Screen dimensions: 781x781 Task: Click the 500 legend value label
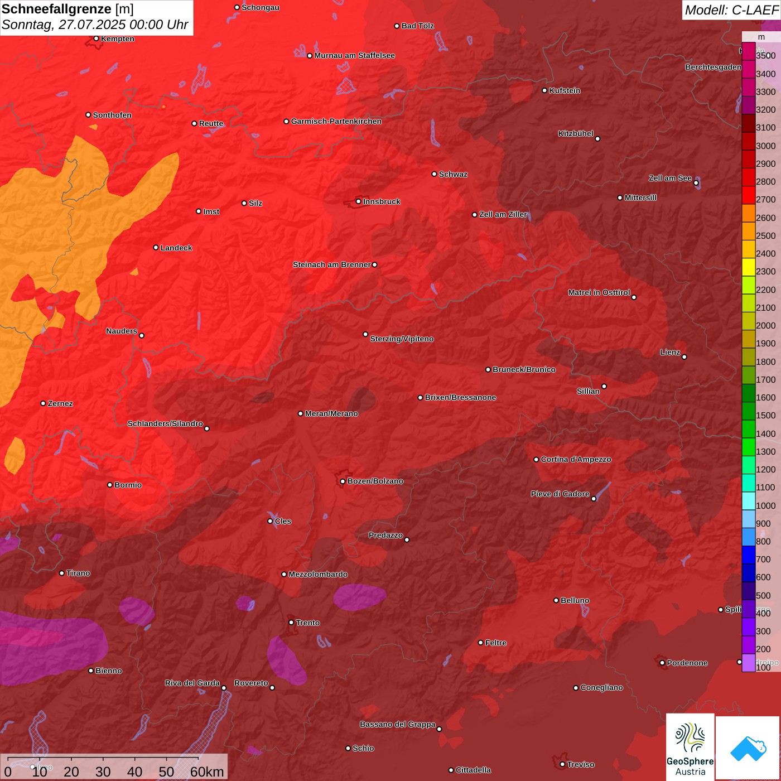pyautogui.click(x=764, y=596)
